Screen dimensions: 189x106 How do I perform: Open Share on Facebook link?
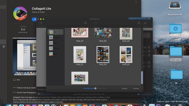[45, 94]
